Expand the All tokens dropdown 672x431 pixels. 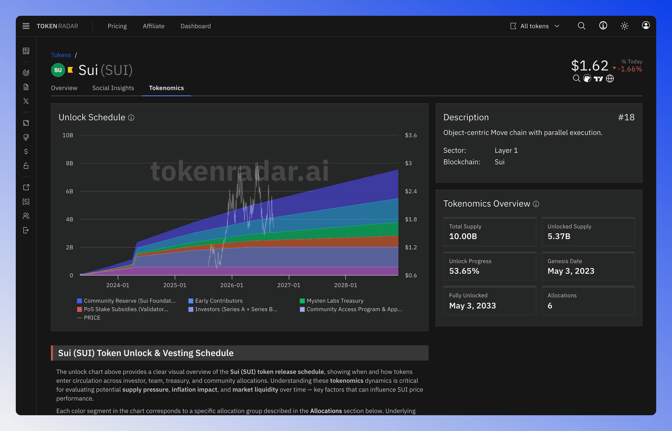pyautogui.click(x=535, y=26)
